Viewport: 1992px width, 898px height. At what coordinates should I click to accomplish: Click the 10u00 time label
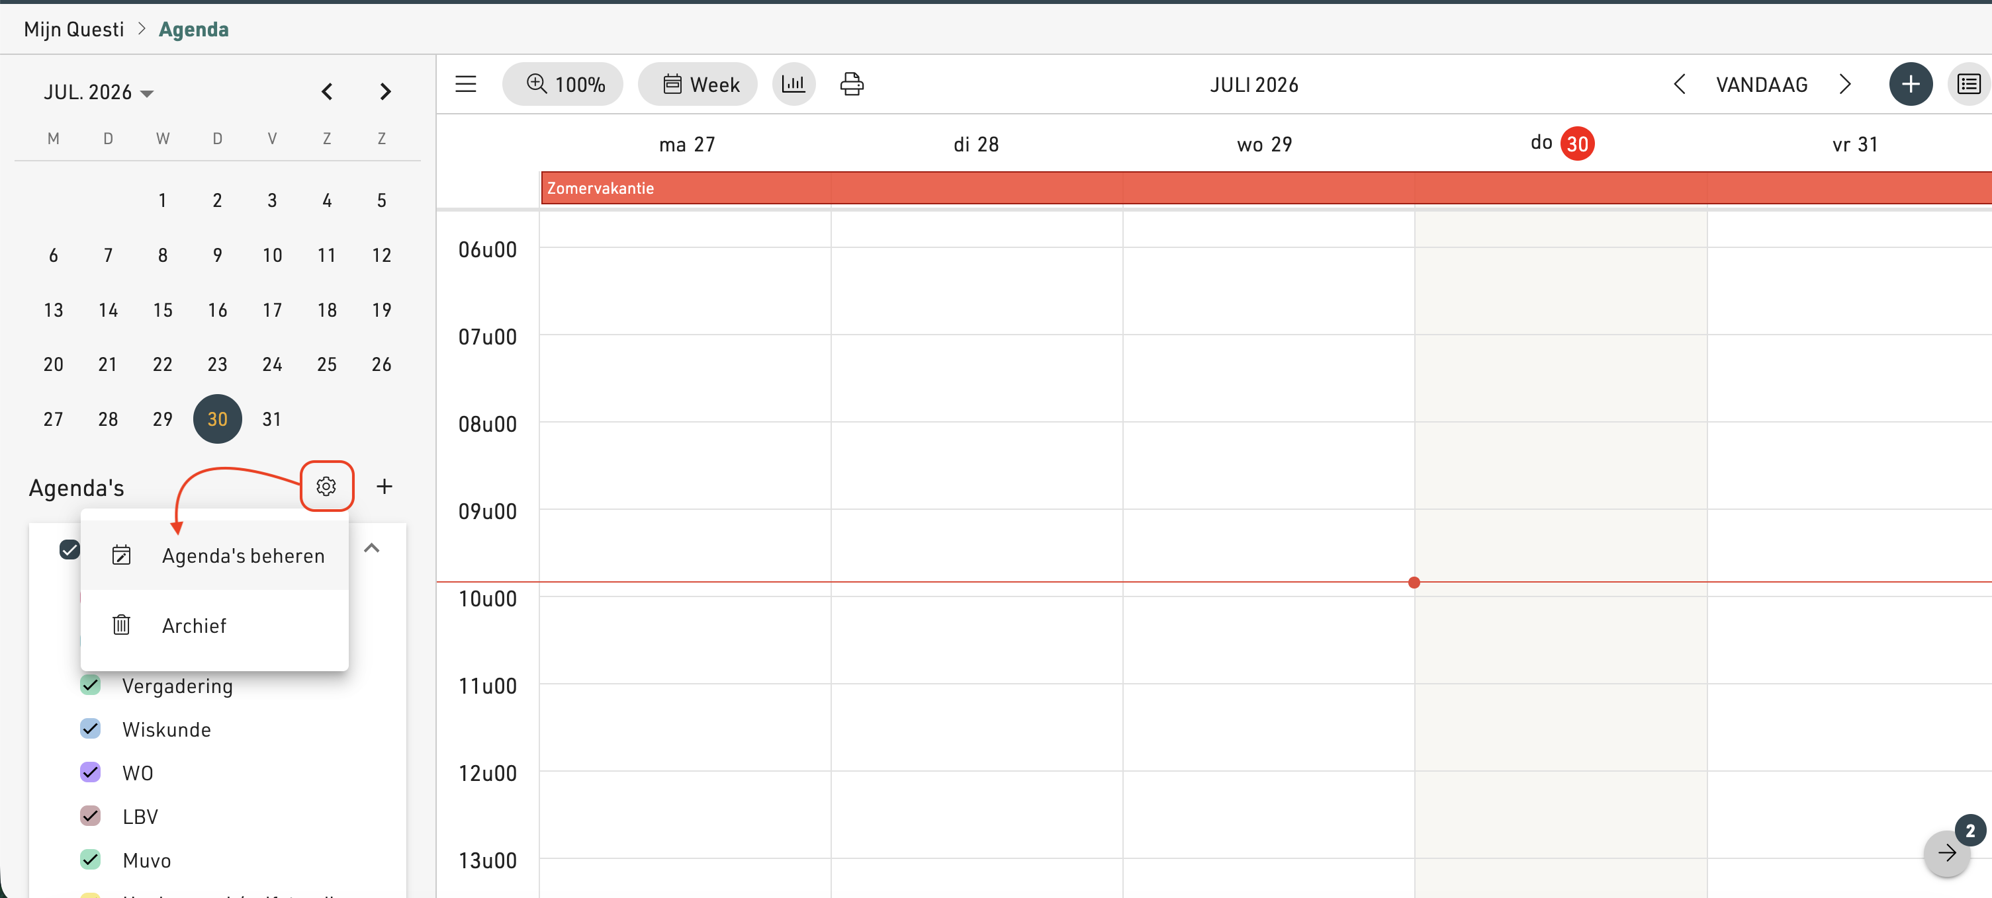click(x=487, y=598)
